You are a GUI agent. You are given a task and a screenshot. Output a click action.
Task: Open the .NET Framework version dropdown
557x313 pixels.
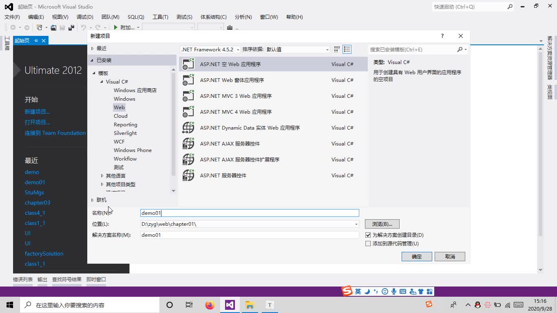210,49
